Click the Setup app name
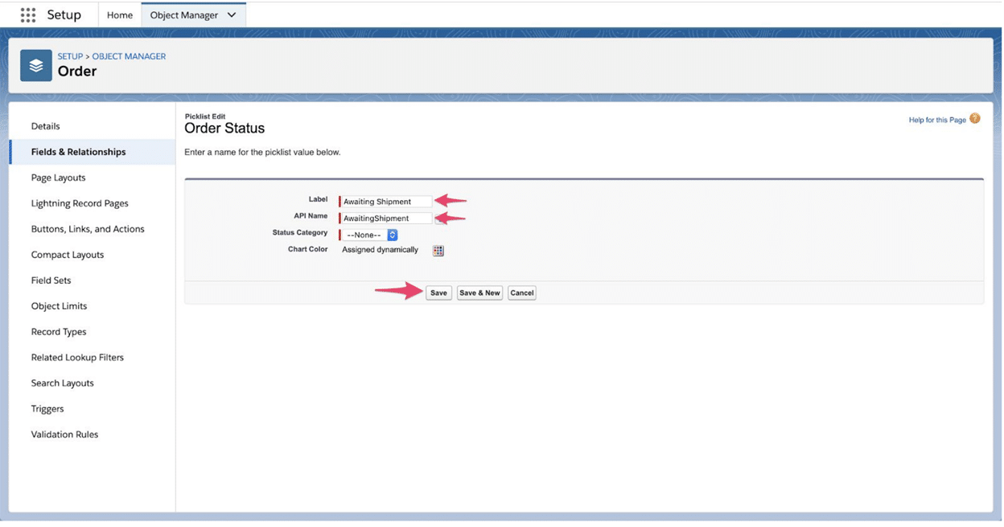This screenshot has width=1004, height=527. pos(64,14)
